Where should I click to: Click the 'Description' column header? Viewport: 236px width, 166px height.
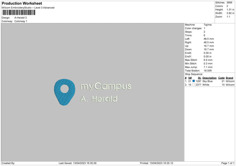pos(209,78)
